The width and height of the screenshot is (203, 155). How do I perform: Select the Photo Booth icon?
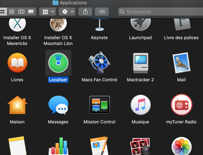pyautogui.click(x=141, y=146)
